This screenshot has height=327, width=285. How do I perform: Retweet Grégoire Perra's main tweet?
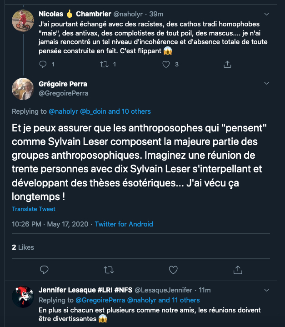tap(109, 270)
